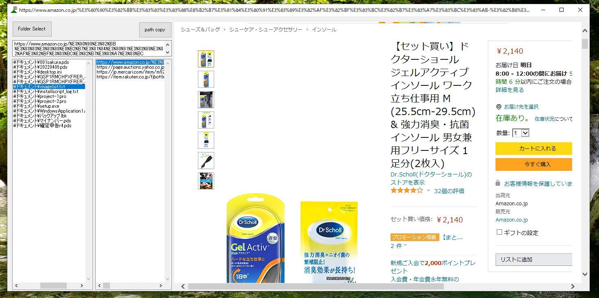599x298 pixels.
Task: Open the shoe horn thumbnail image
Action: pos(206,161)
